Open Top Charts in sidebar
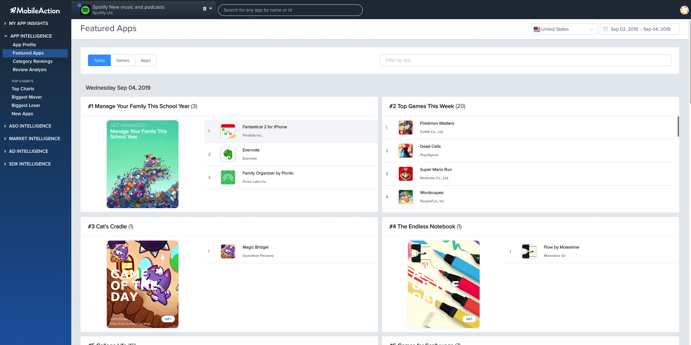 23,89
